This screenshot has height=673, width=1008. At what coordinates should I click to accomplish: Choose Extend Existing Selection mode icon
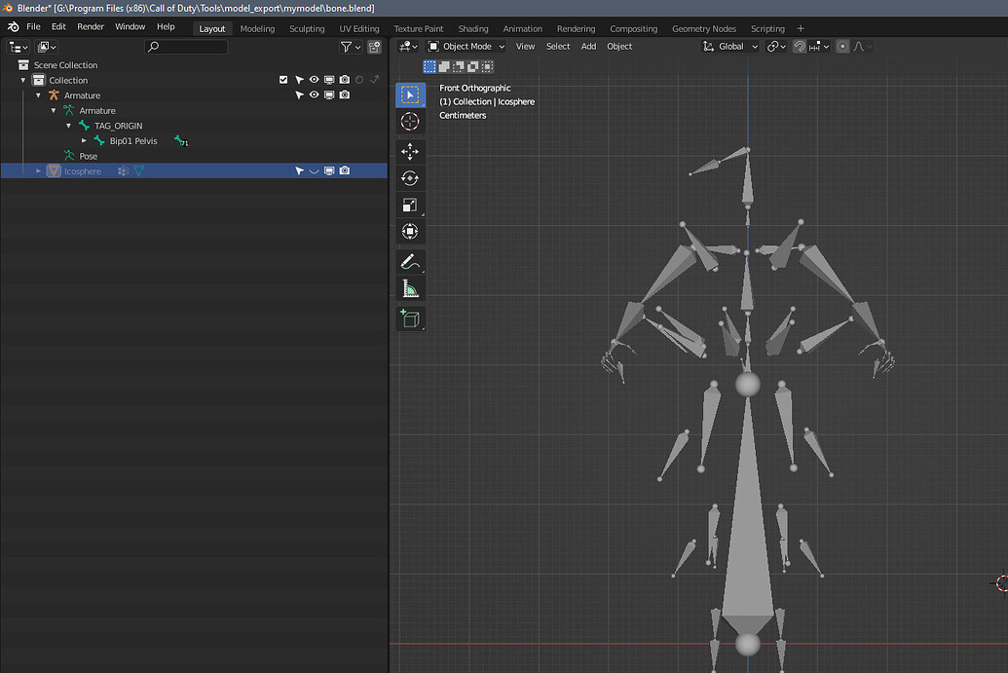[444, 66]
